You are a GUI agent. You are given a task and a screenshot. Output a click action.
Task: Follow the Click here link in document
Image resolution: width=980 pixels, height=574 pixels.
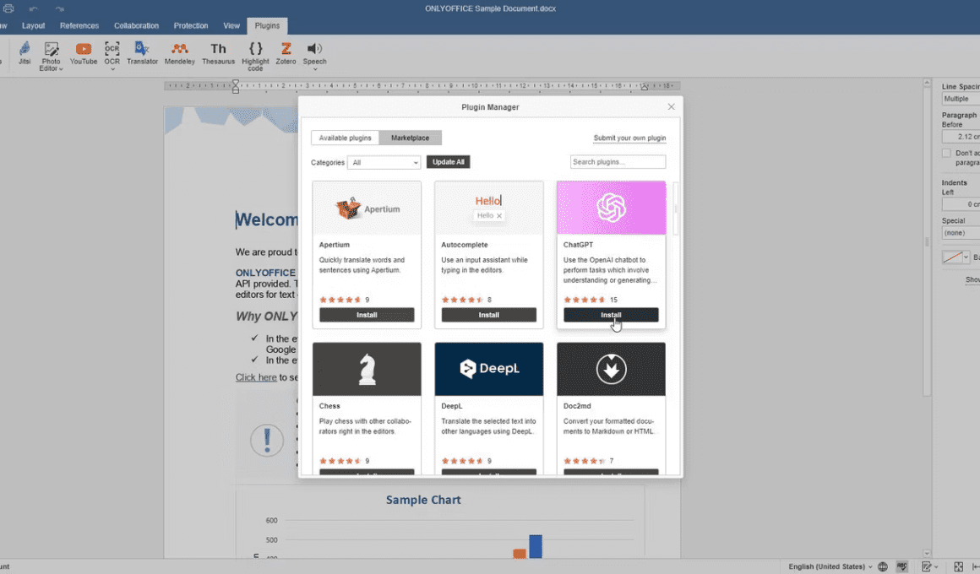(x=256, y=377)
